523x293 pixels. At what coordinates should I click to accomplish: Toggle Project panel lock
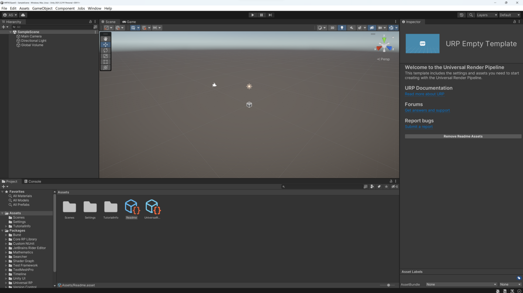pos(391,181)
